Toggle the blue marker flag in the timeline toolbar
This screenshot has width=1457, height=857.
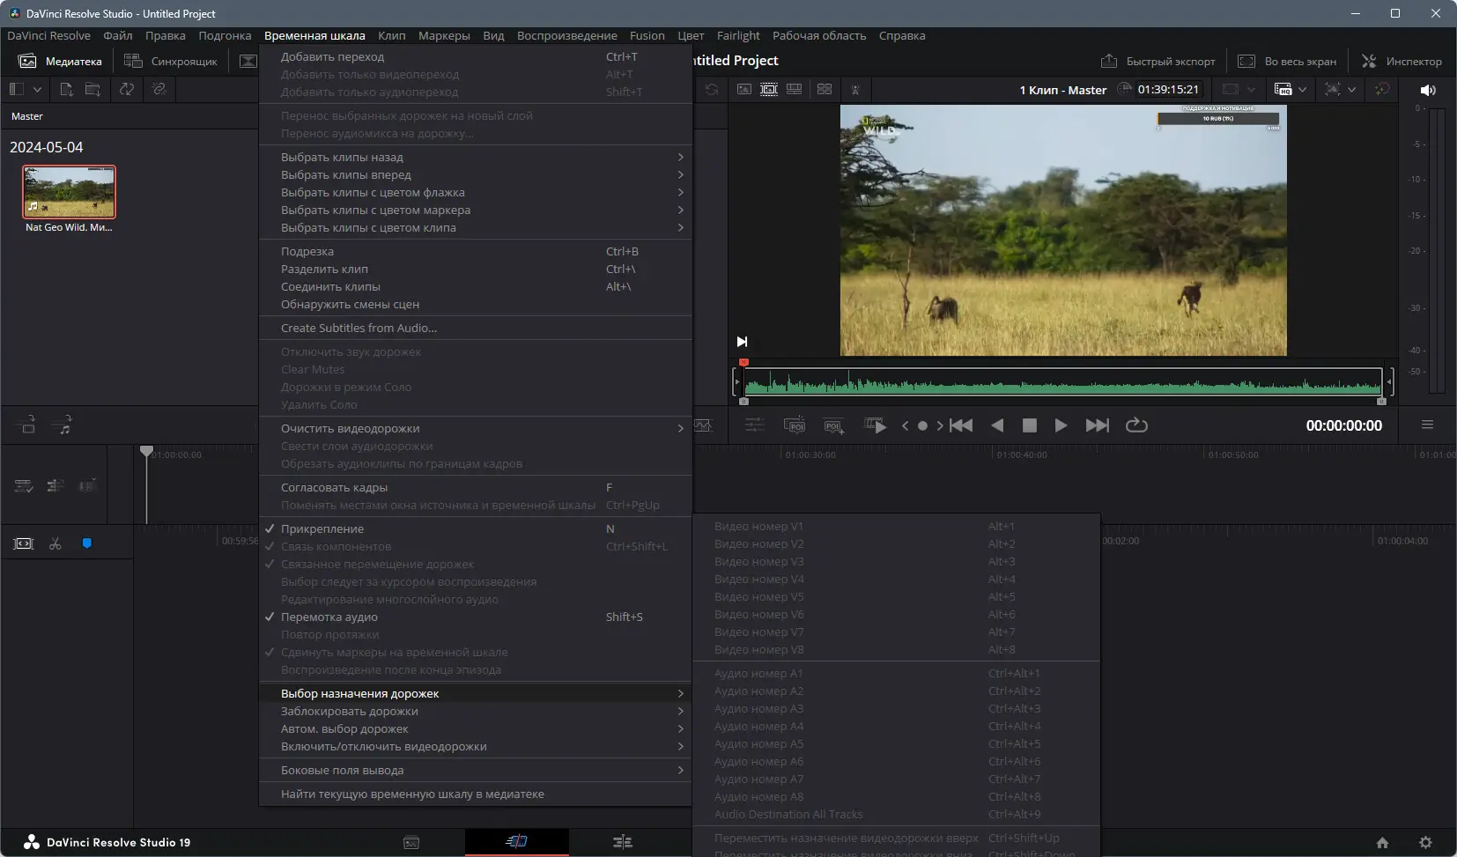click(86, 543)
